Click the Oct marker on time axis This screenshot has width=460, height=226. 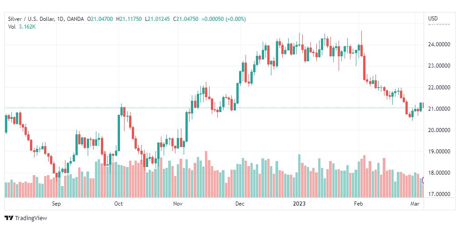tap(118, 204)
